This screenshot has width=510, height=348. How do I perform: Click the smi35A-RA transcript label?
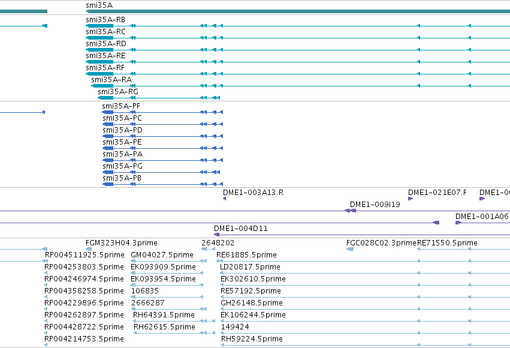[111, 80]
